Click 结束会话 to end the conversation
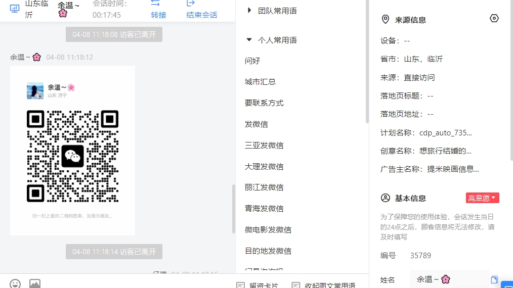 coord(201,15)
